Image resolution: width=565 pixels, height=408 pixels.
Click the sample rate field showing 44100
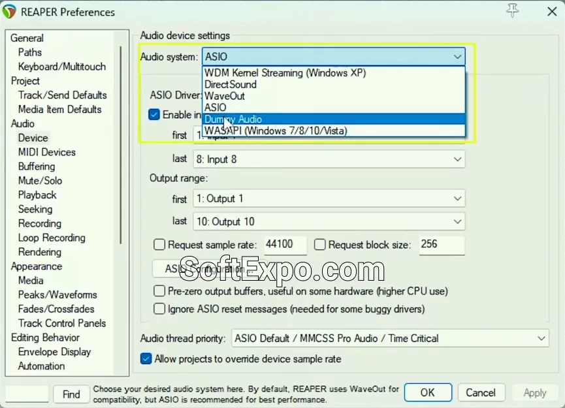[x=285, y=245]
